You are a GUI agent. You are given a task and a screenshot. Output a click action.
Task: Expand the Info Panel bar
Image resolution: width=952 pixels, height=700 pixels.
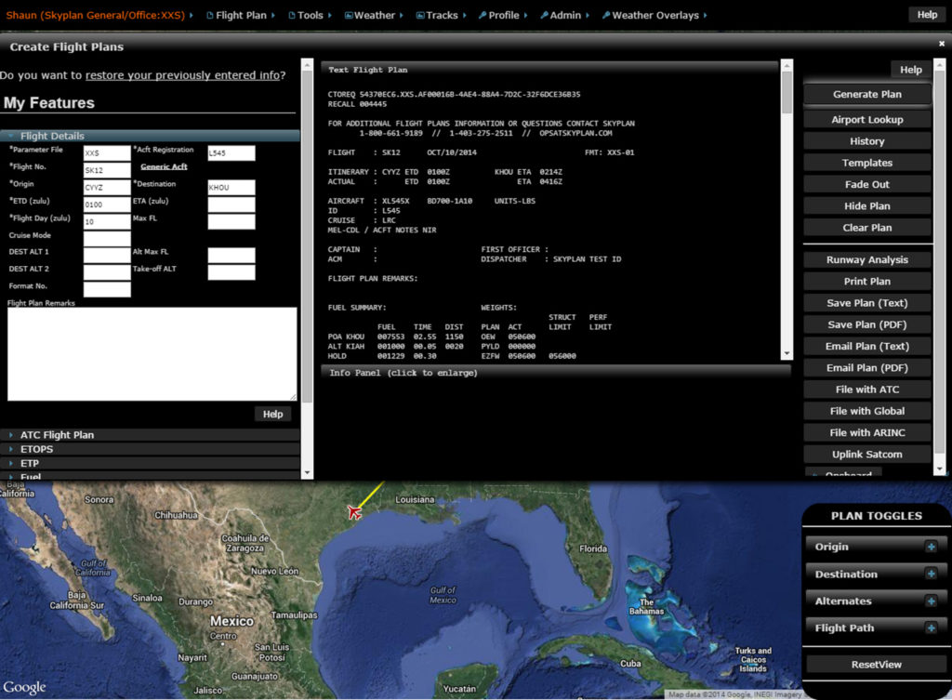point(556,373)
